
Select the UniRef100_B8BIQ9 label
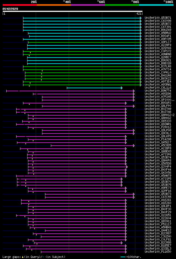pos(158,63)
